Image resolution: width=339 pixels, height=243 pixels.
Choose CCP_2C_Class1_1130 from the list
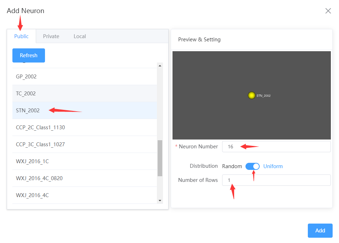[x=85, y=128]
